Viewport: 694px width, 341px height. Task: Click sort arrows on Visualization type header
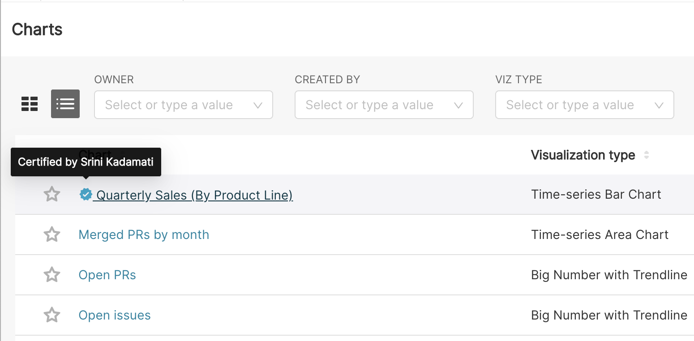coord(647,154)
